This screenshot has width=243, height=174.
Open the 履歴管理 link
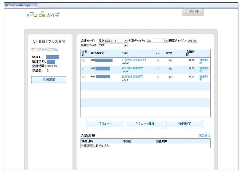pyautogui.click(x=204, y=135)
